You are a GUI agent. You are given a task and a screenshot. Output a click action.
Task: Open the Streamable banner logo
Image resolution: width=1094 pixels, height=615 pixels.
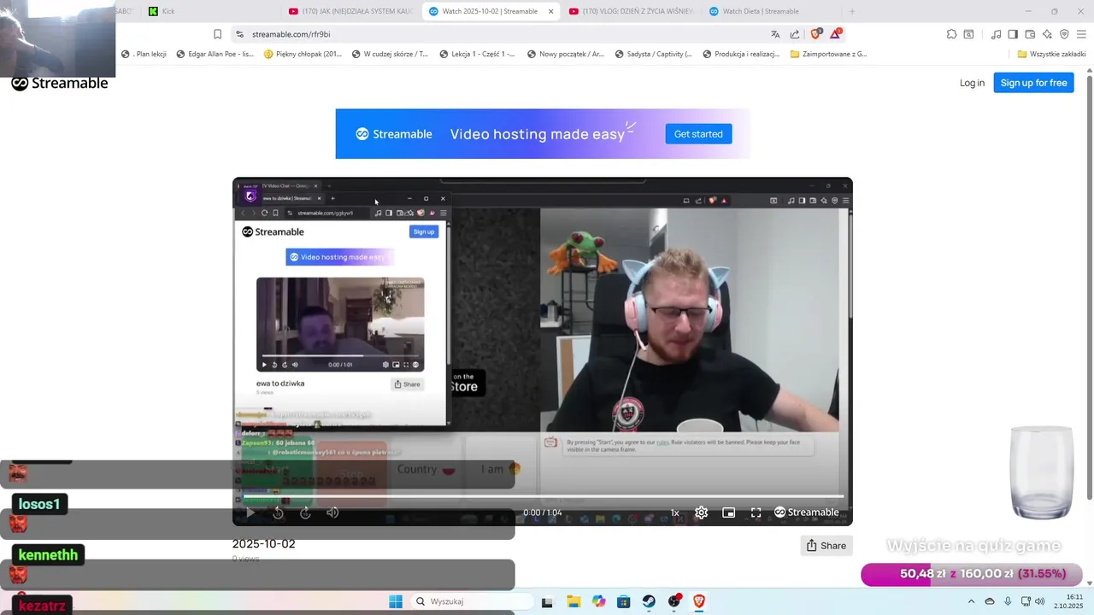tap(394, 134)
